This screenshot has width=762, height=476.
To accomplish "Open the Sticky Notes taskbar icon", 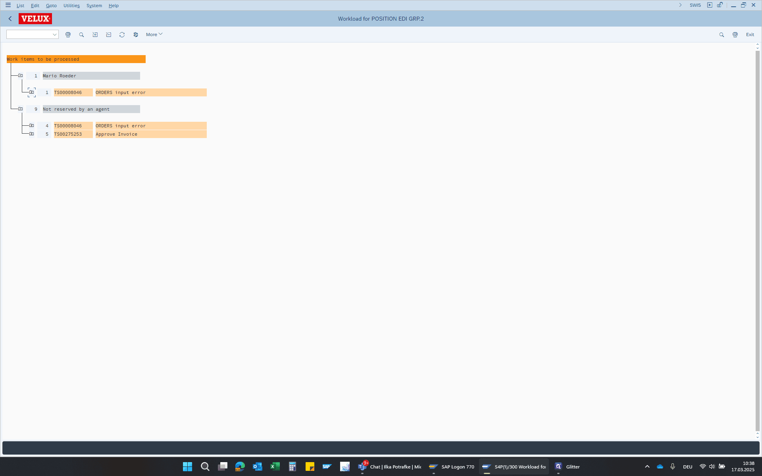I will [x=310, y=466].
